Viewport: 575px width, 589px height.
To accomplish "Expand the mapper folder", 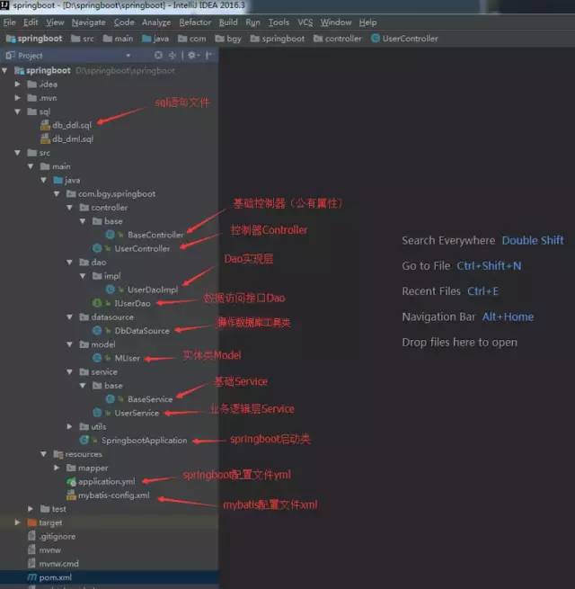I will click(x=57, y=468).
